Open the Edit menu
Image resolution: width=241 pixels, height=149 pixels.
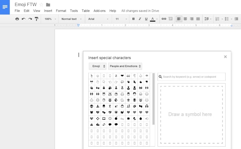coord(26,11)
